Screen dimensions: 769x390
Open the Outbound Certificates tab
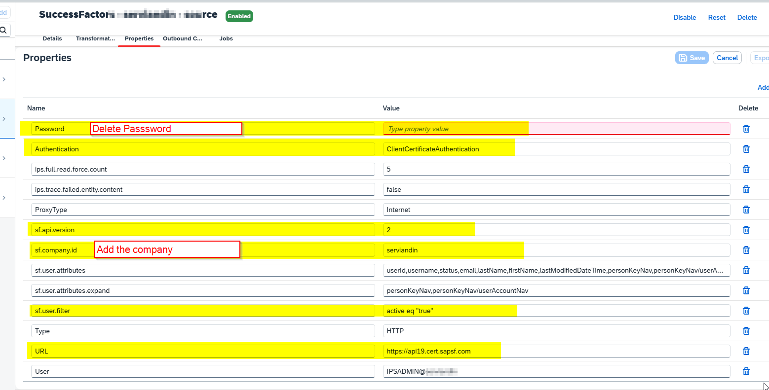pyautogui.click(x=183, y=38)
